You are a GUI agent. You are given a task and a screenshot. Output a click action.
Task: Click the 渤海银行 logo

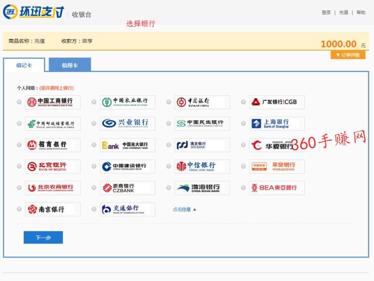[202, 188]
